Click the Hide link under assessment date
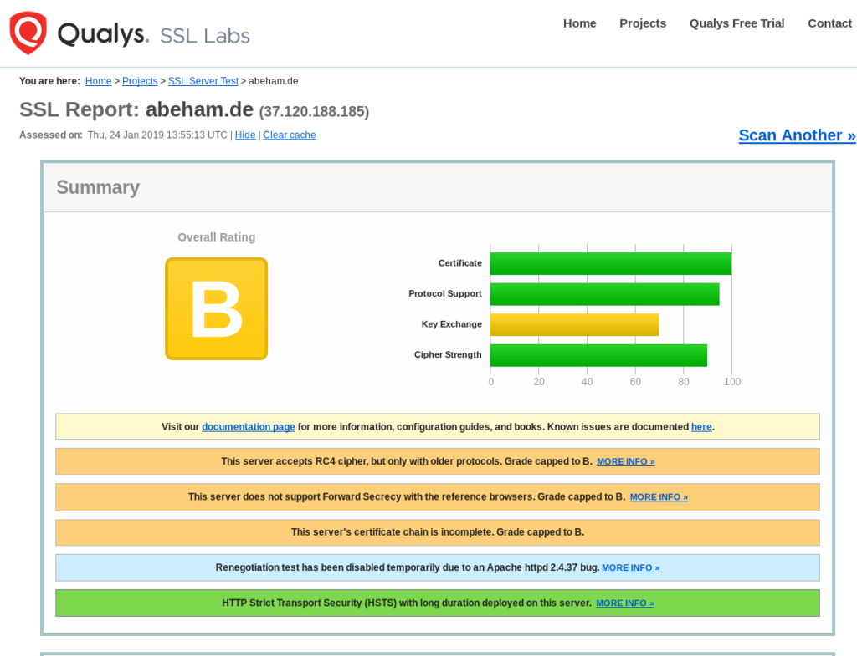This screenshot has height=656, width=857. (245, 135)
